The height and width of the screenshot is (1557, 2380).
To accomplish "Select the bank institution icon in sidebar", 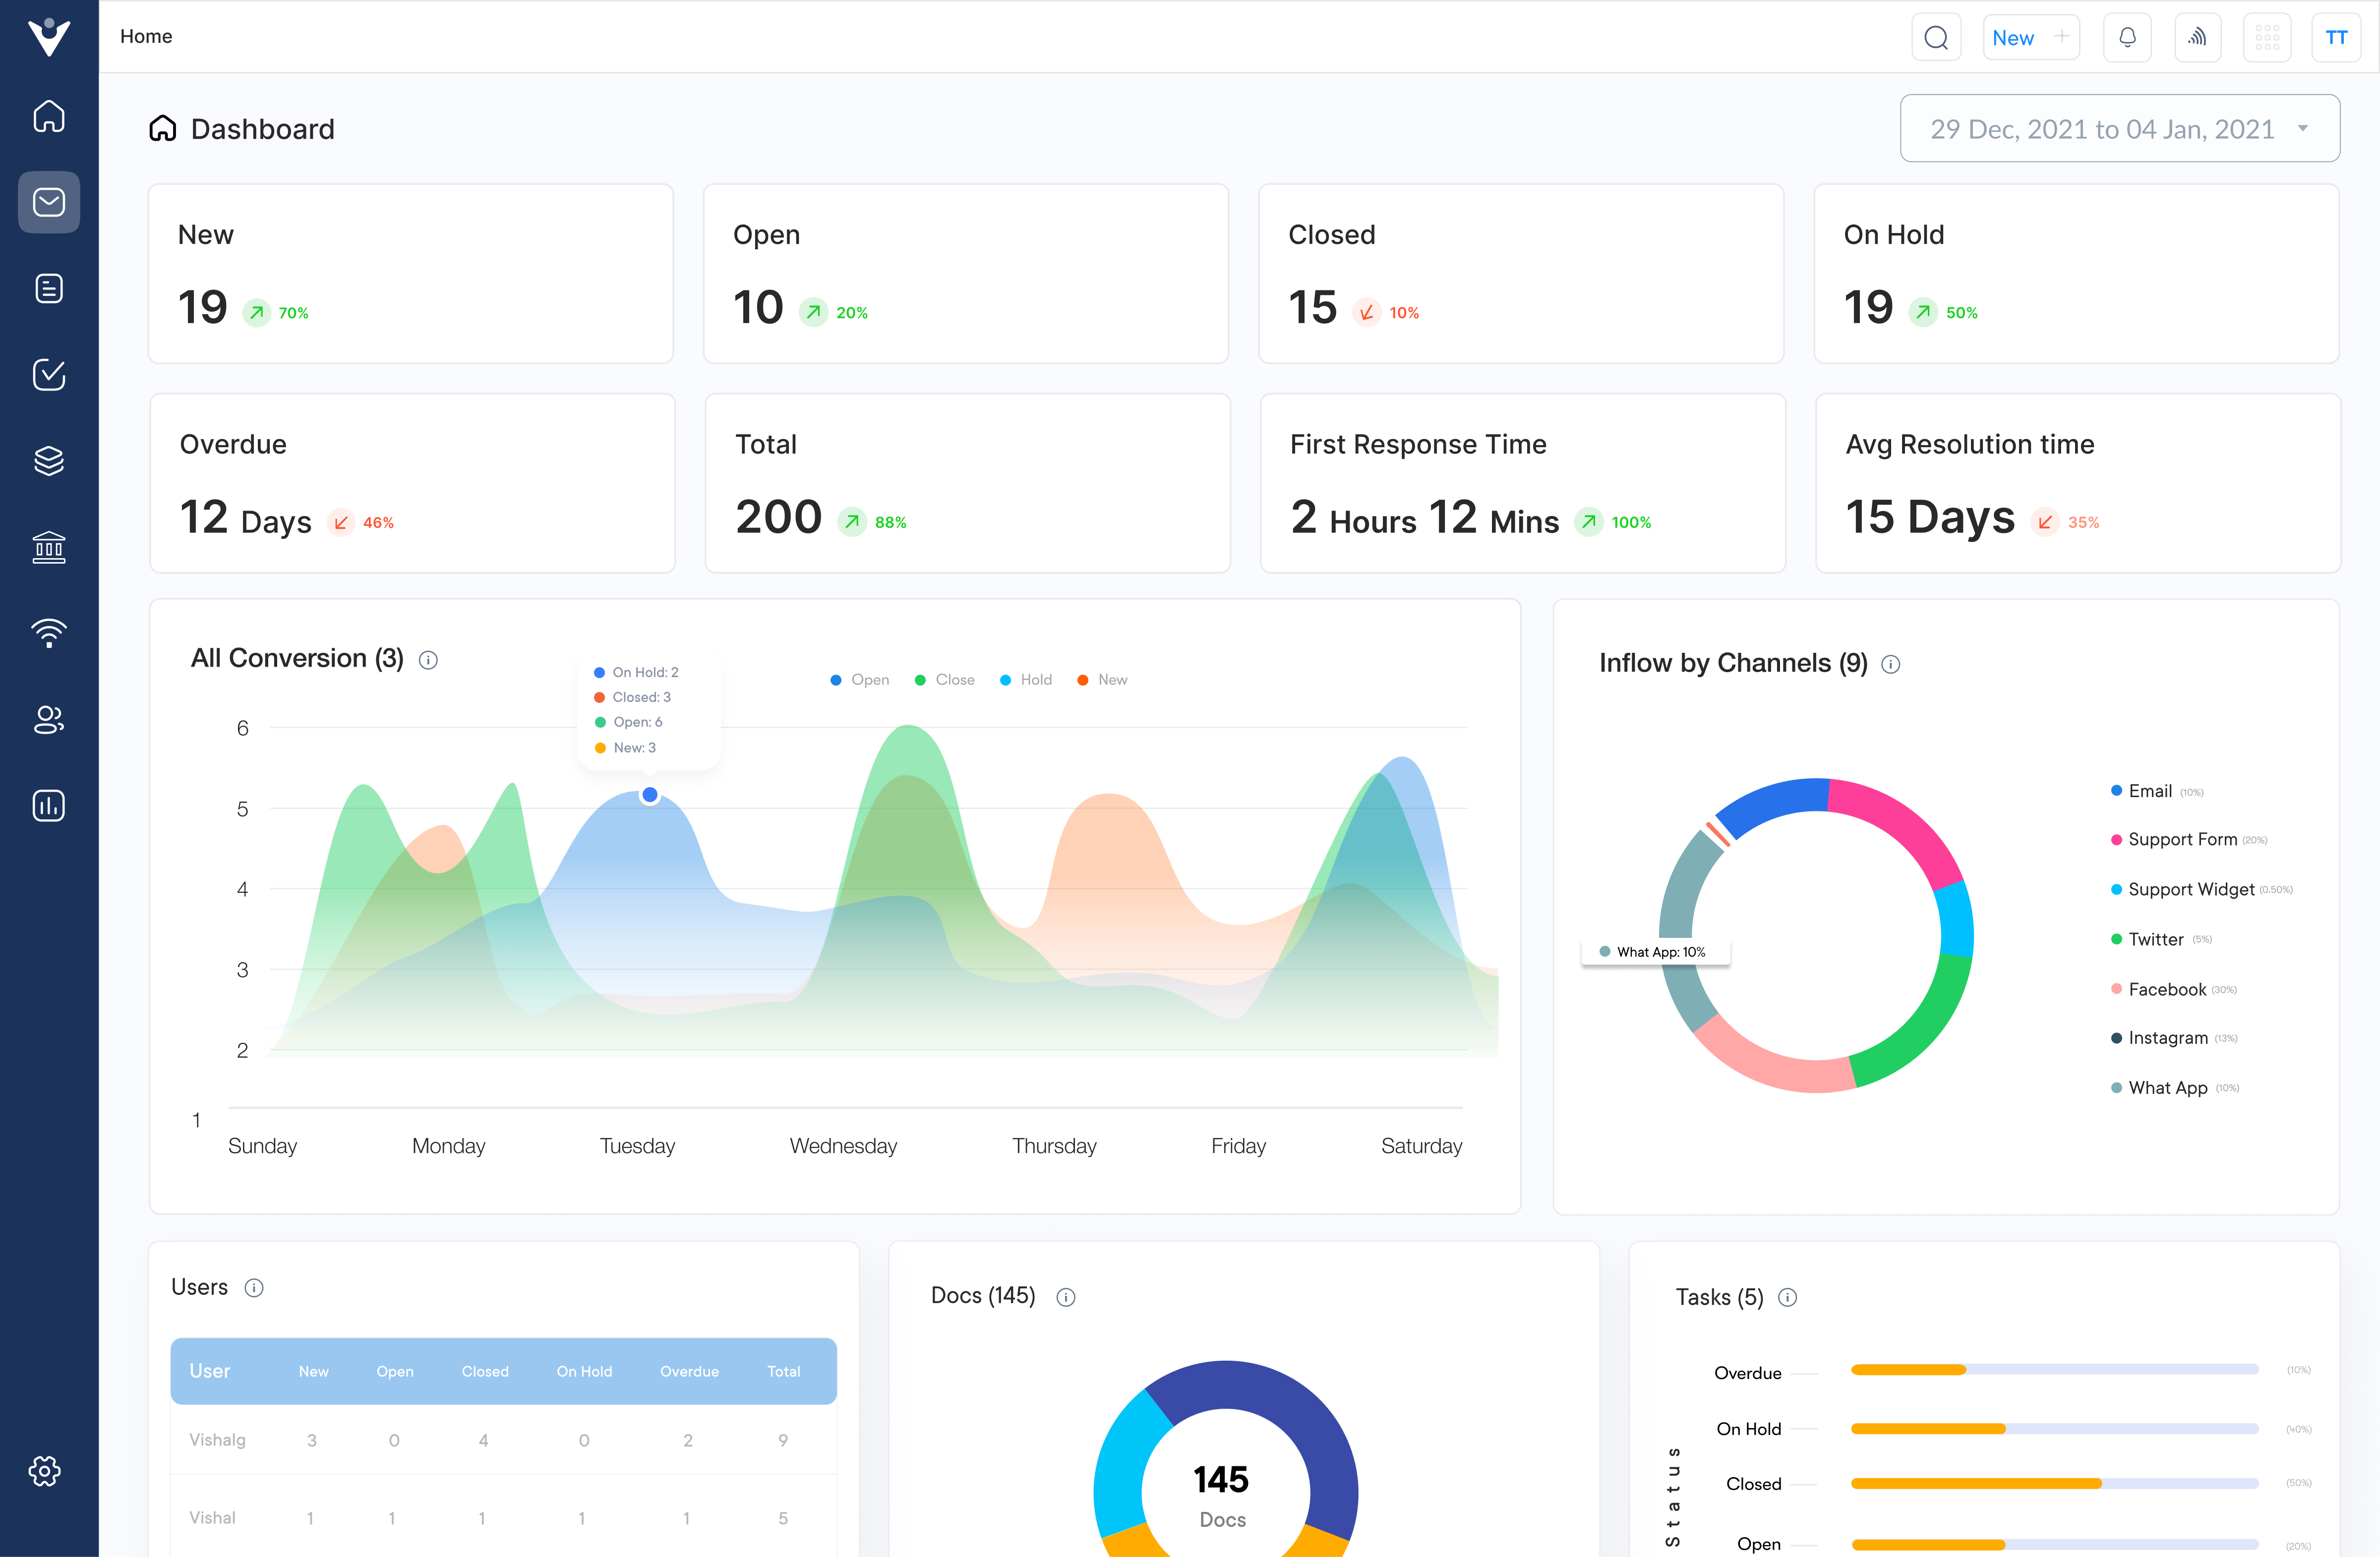I will pyautogui.click(x=48, y=547).
